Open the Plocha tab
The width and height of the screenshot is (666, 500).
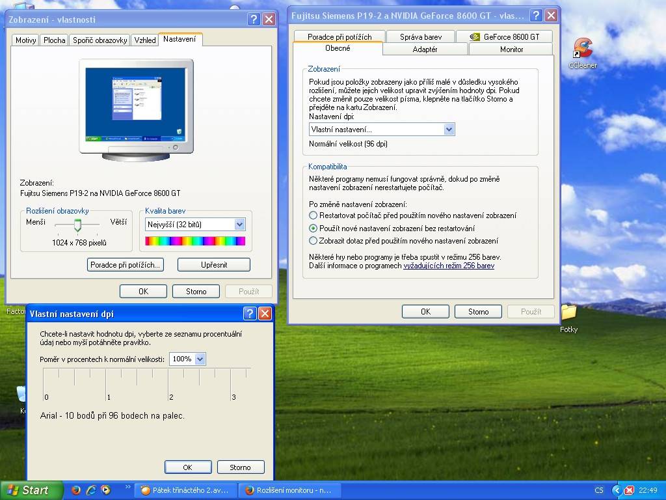(55, 40)
